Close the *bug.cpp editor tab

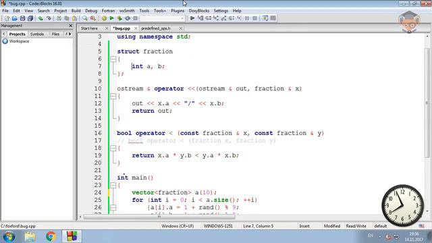click(x=136, y=28)
